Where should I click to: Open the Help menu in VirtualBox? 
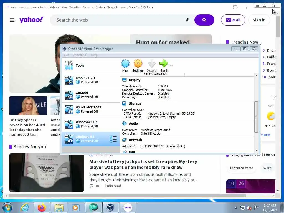pyautogui.click(x=94, y=55)
